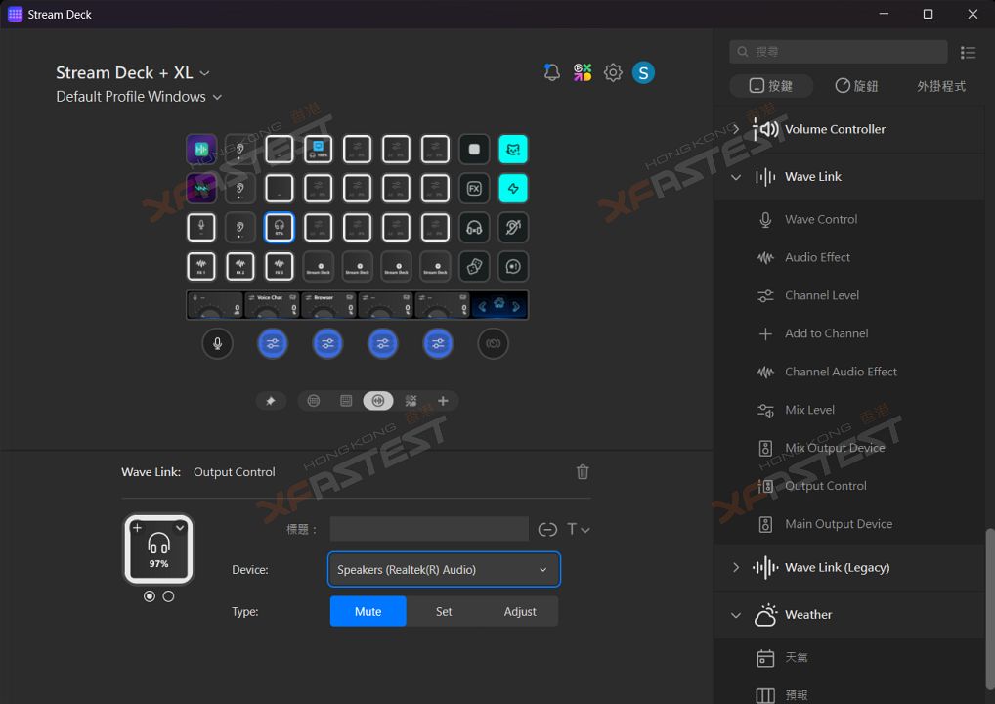The width and height of the screenshot is (995, 704).
Task: Add a new page with the plus icon
Action: [x=443, y=401]
